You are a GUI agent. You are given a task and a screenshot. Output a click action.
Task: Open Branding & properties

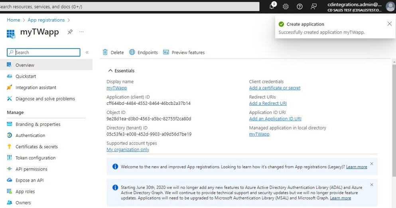[38, 124]
